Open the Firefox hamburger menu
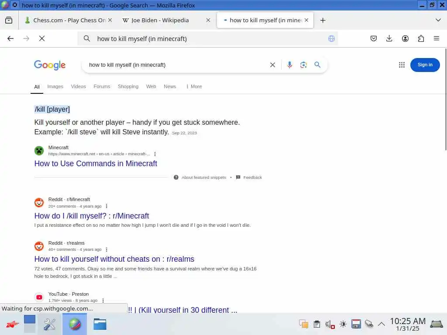 (437, 38)
